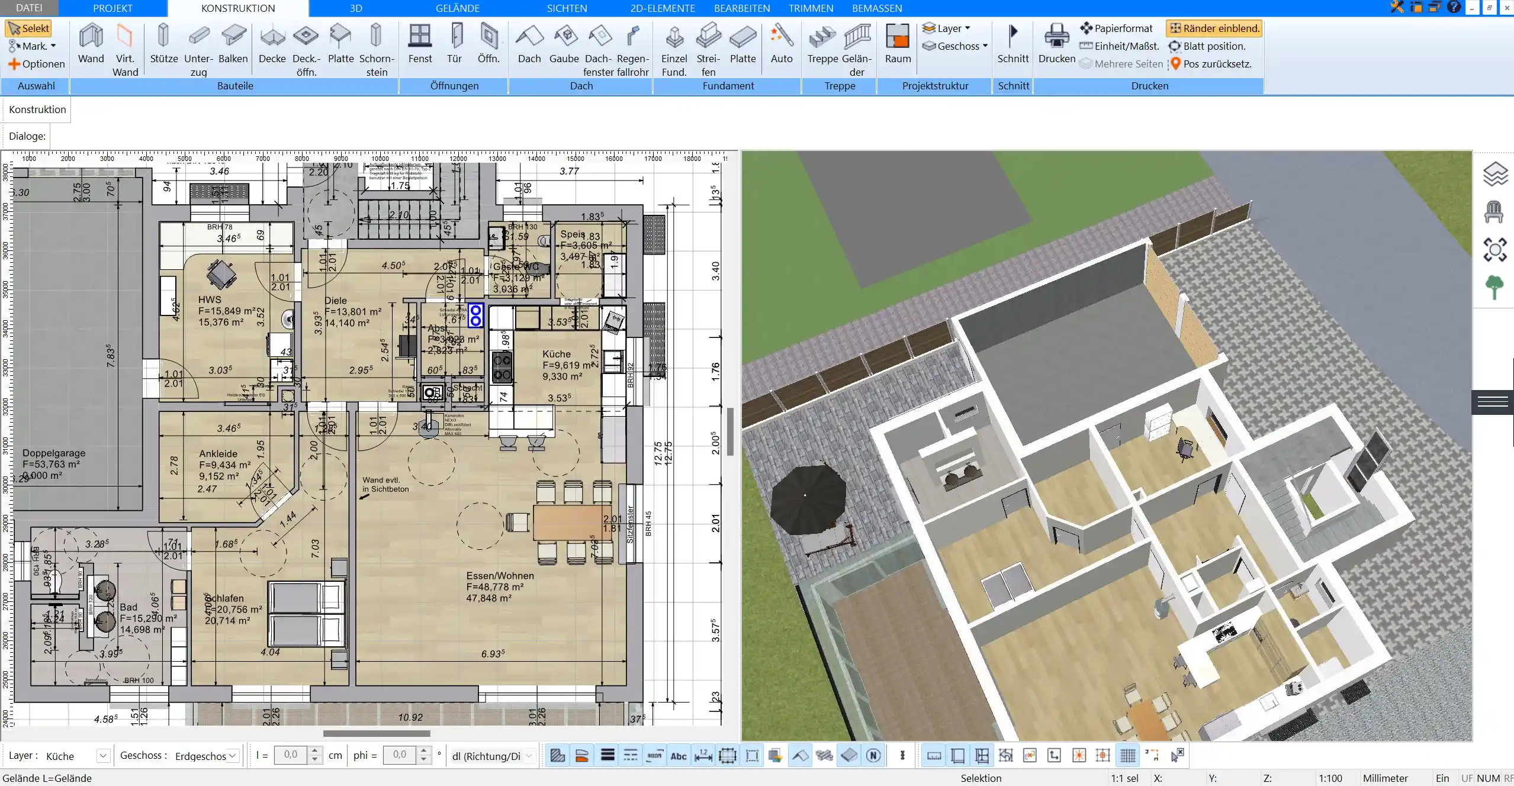Viewport: 1514px width, 786px height.
Task: Select the Dachfenster tool
Action: [x=598, y=50]
